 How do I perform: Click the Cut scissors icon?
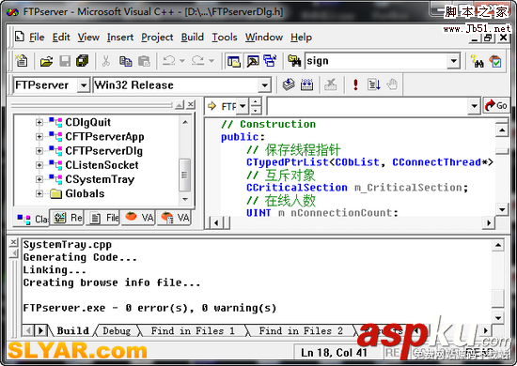pyautogui.click(x=106, y=61)
